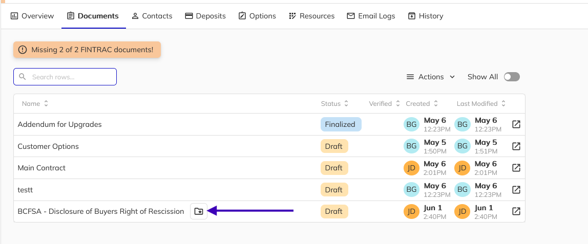
Task: Open the History tab
Action: (426, 16)
